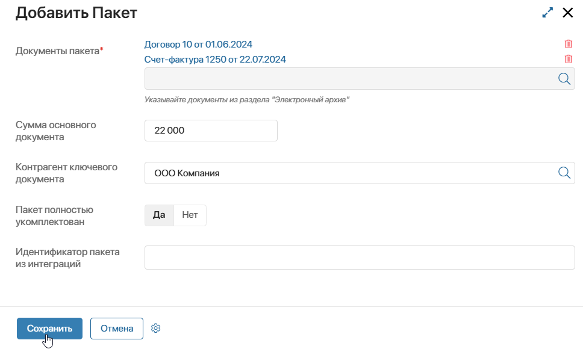This screenshot has height=349, width=583.
Task: Expand the dialog to full screen
Action: coord(547,13)
